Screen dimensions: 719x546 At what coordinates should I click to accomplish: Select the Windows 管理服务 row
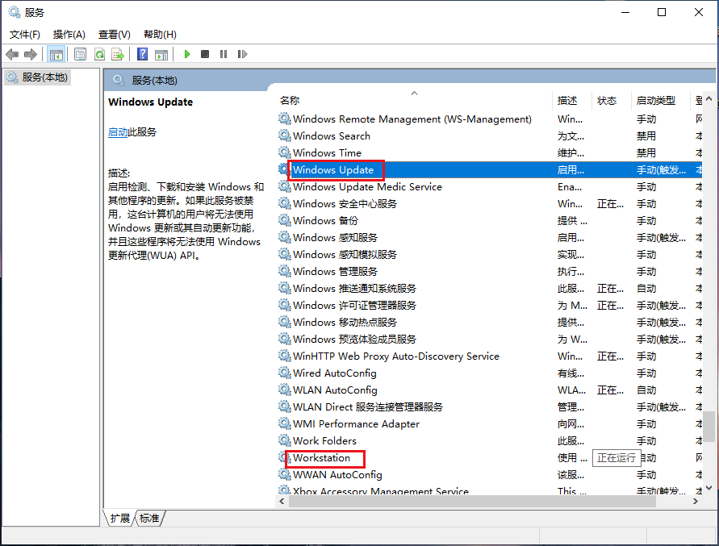(x=489, y=272)
